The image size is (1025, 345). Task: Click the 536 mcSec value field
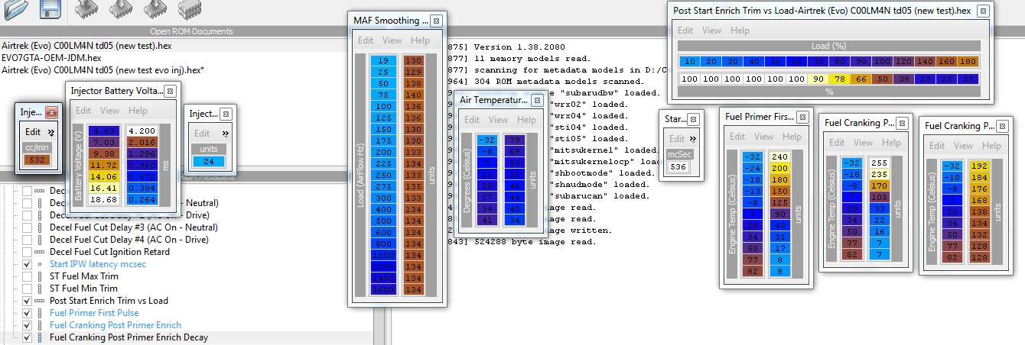click(x=678, y=166)
